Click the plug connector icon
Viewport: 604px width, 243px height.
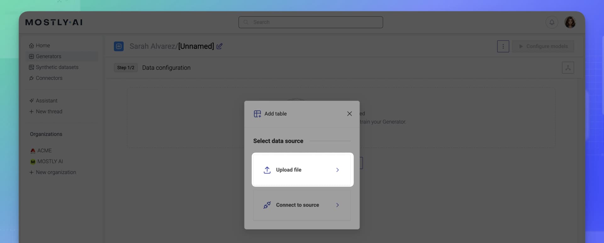coord(267,205)
